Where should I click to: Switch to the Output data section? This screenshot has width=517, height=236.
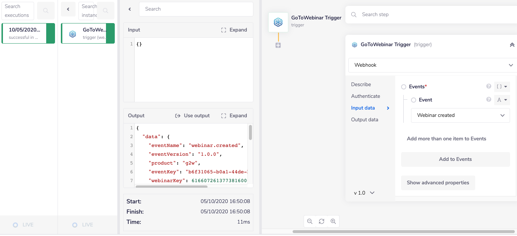(x=364, y=119)
